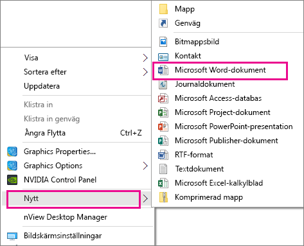Screen dimensions: 304x246
Task: Click the Bitmappsbild image icon
Action: pos(163,42)
